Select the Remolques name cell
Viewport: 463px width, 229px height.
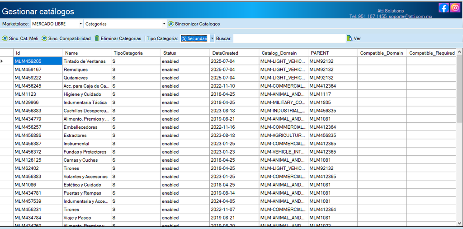(86, 70)
